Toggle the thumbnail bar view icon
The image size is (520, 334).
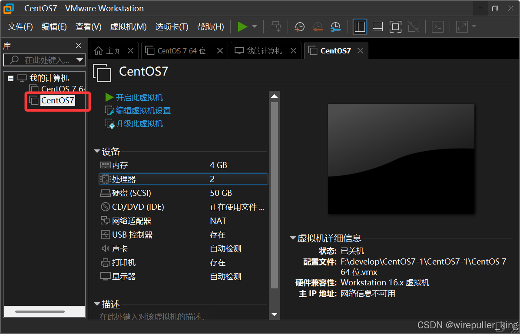(x=378, y=26)
